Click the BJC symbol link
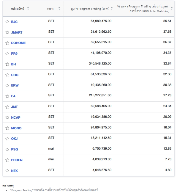 tap(14, 22)
